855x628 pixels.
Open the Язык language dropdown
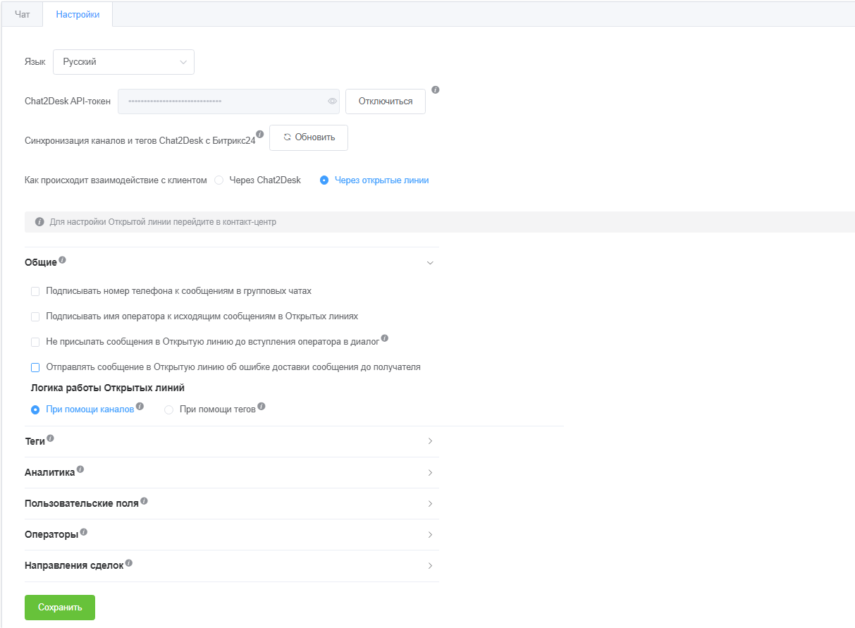[123, 62]
